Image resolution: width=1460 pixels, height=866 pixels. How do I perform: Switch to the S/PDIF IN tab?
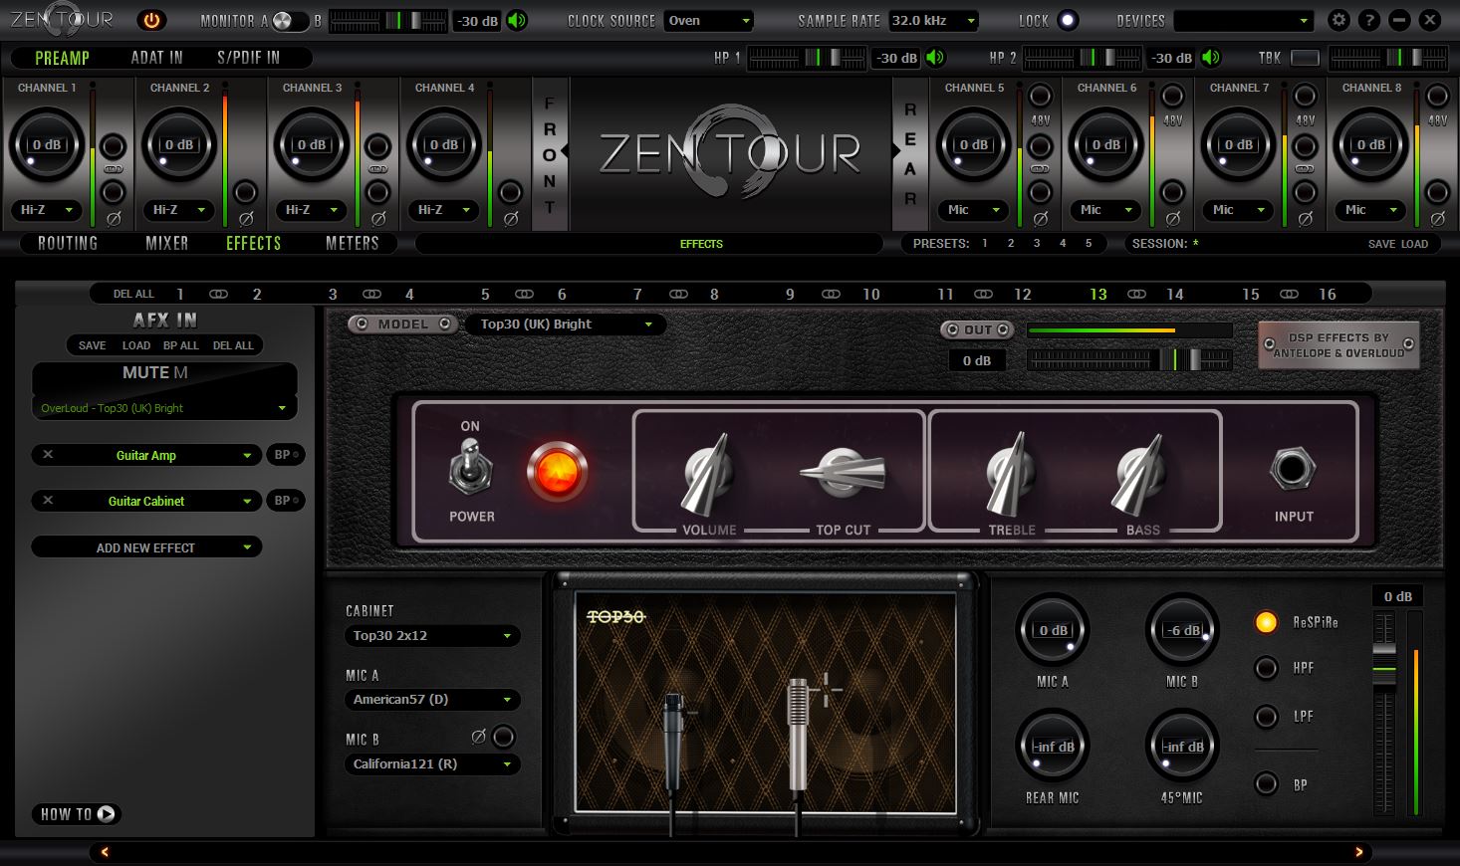click(x=248, y=58)
